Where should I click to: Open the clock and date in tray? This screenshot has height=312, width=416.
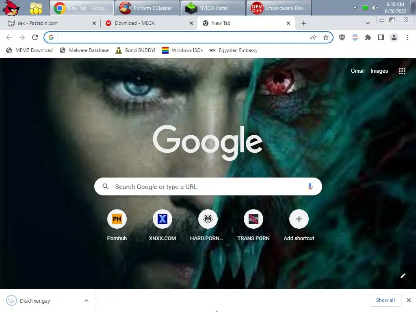click(x=395, y=8)
